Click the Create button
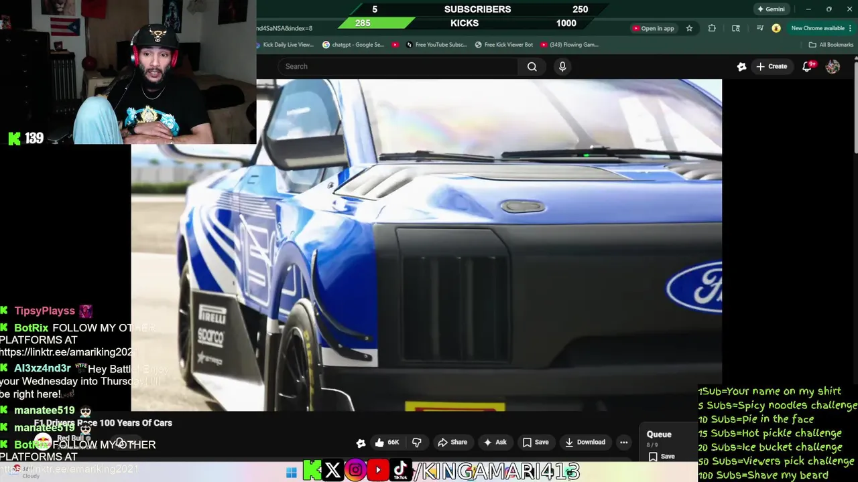Image resolution: width=858 pixels, height=482 pixels. [772, 66]
